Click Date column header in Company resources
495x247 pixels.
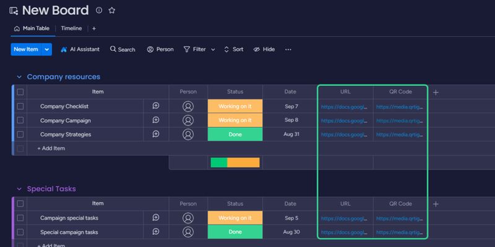tap(290, 91)
